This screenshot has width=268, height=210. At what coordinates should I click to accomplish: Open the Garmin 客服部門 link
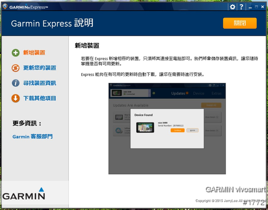pos(33,136)
